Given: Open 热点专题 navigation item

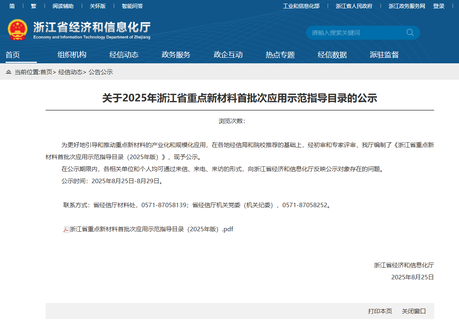Looking at the screenshot, I should [280, 55].
